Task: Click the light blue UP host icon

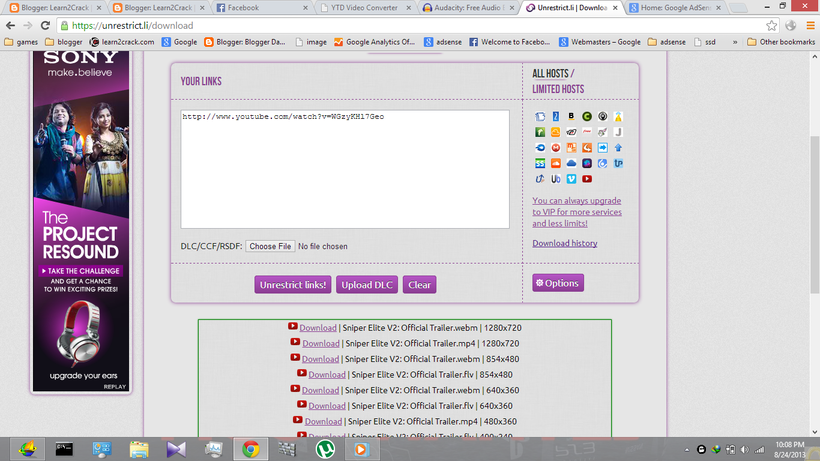Action: click(x=618, y=163)
